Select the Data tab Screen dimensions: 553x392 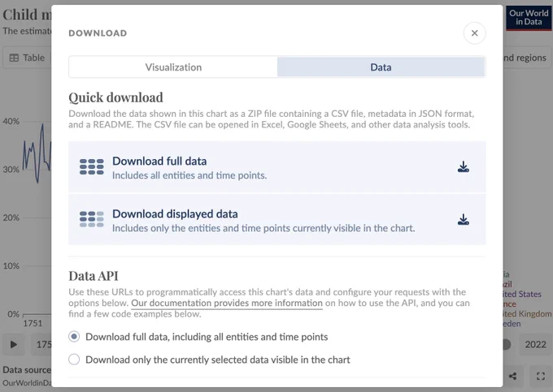coord(381,67)
